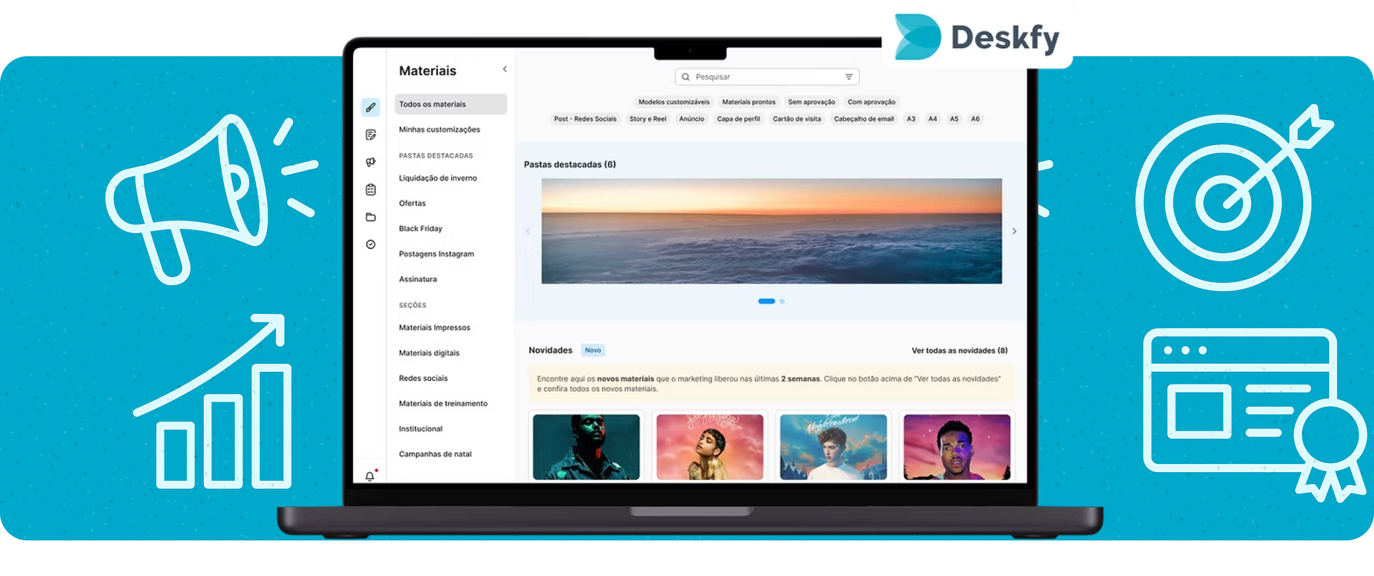This screenshot has width=1374, height=576.
Task: Click the circled checkmark icon
Action: pos(371,245)
